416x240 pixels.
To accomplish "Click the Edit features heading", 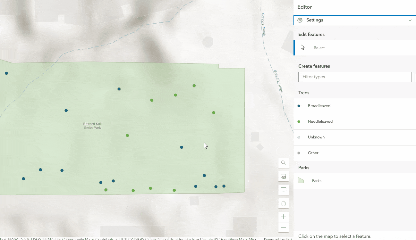I will coord(311,34).
